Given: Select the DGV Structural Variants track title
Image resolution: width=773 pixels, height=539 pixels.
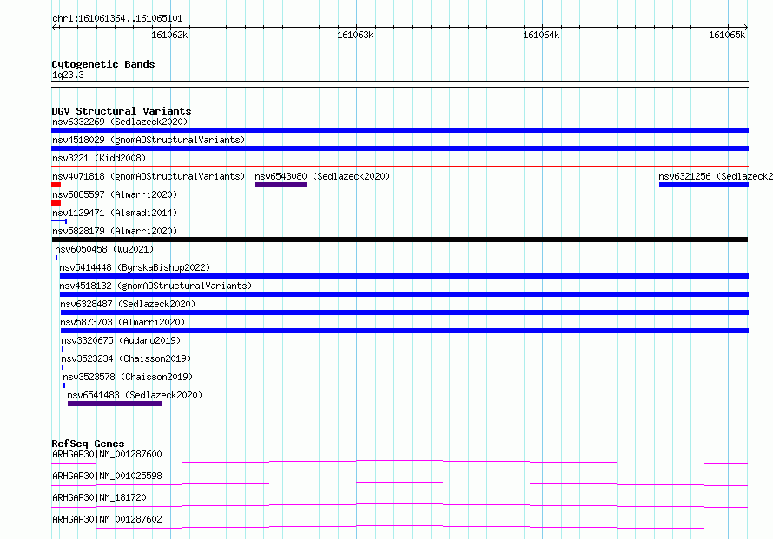Looking at the screenshot, I should tap(122, 111).
